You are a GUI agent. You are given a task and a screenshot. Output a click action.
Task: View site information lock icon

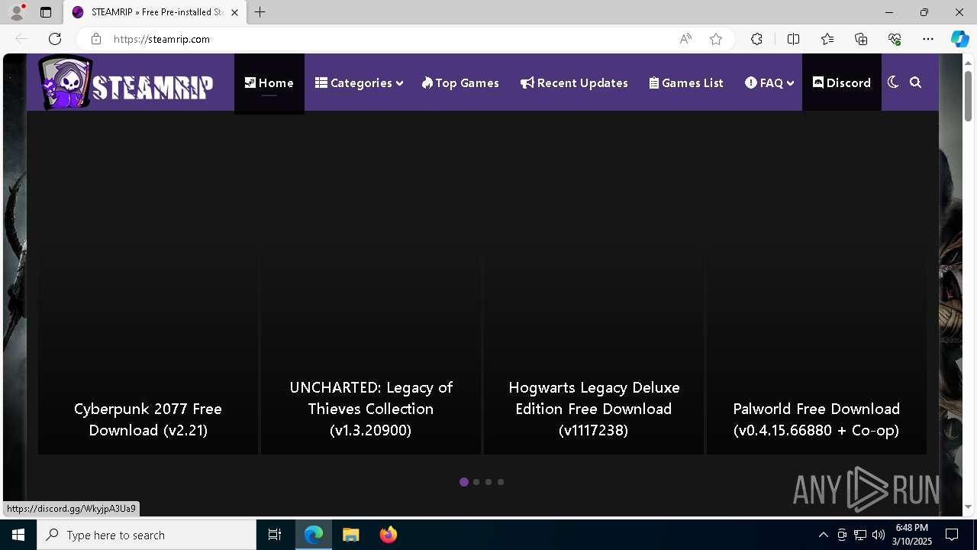click(96, 39)
